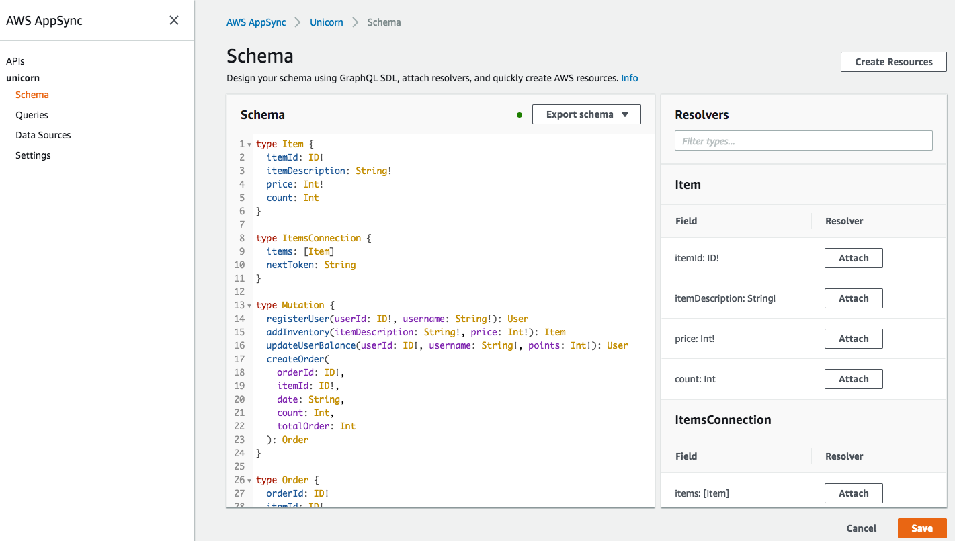Click the totalOrder: Int line
Viewport: 955px width, 541px height.
click(317, 426)
